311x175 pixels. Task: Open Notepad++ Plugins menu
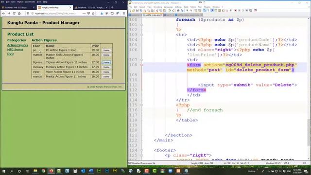[207, 7]
